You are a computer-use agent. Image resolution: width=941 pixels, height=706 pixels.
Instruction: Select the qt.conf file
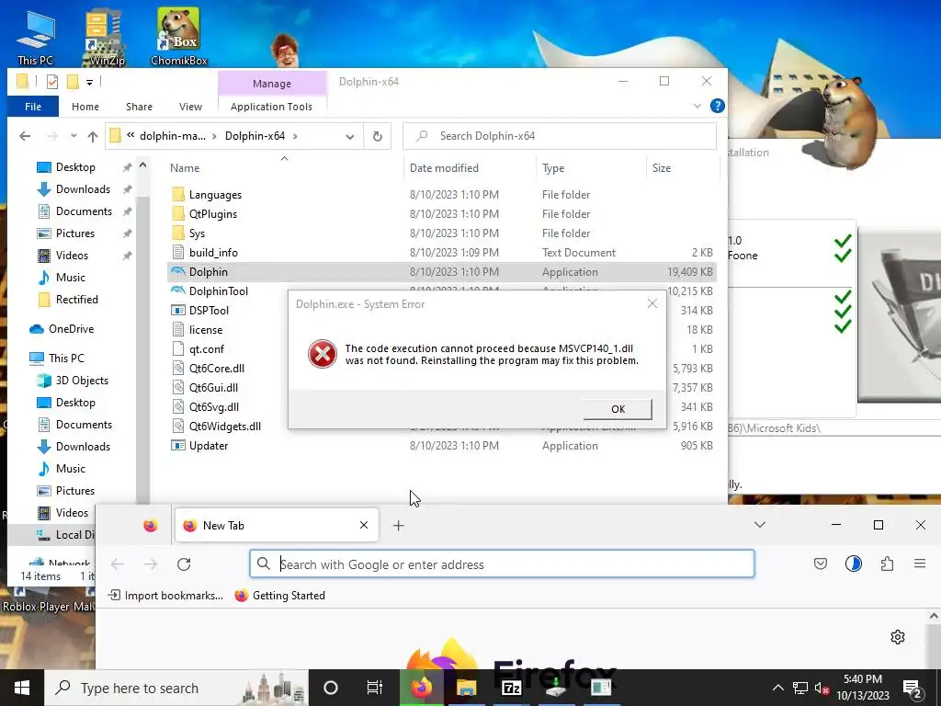click(207, 348)
